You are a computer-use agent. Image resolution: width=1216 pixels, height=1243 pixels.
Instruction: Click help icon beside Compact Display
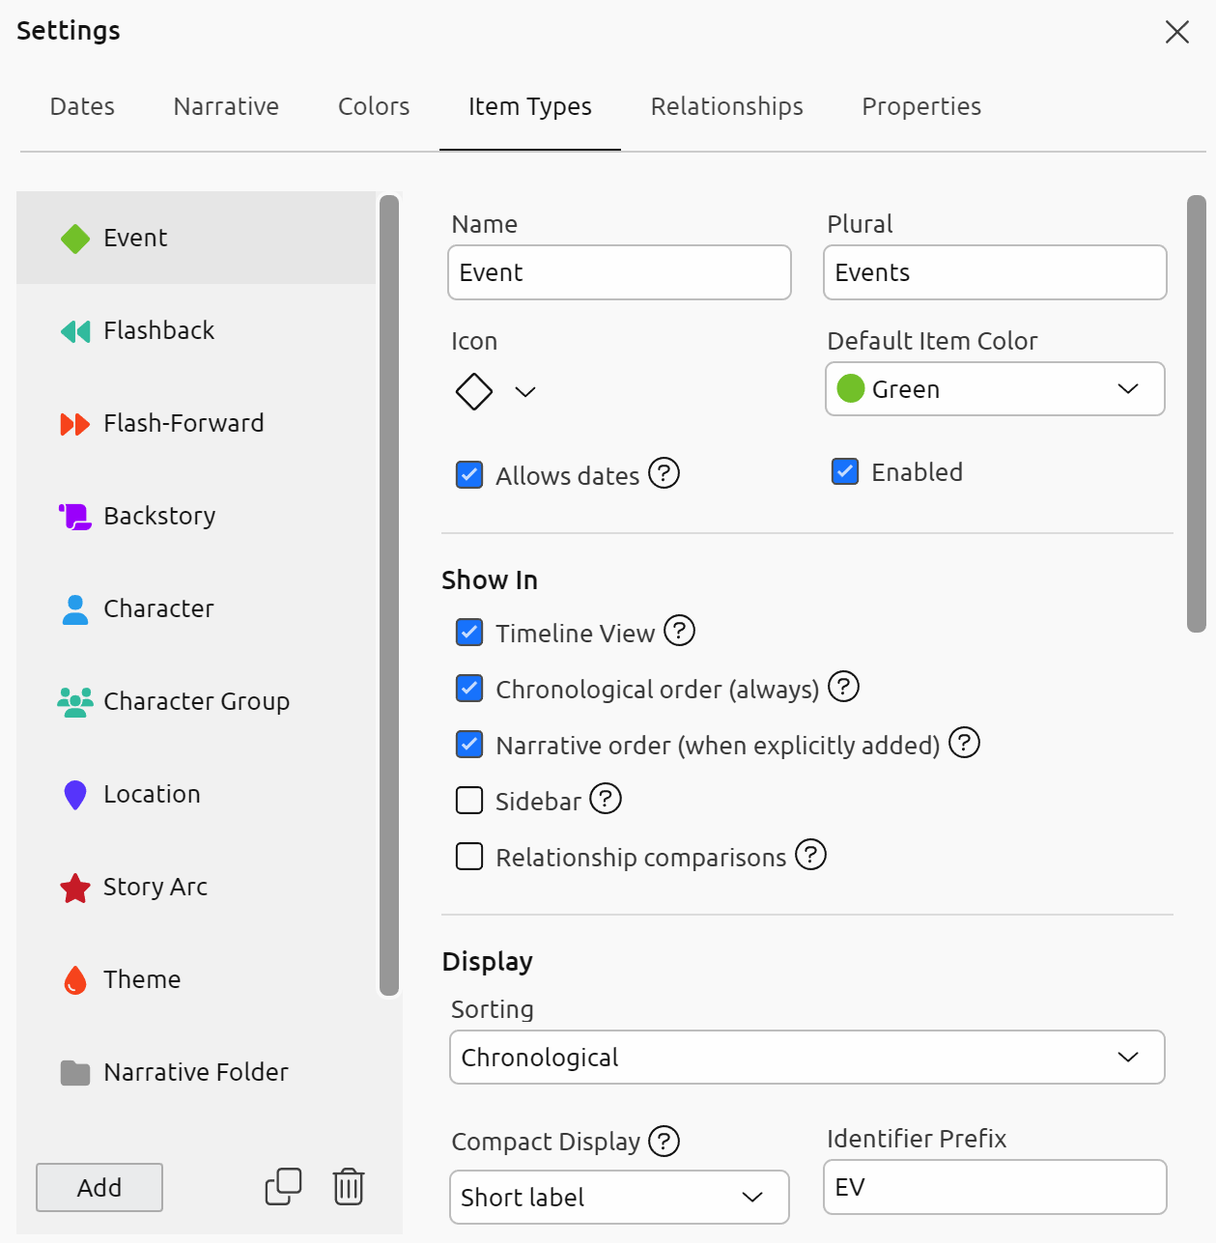click(x=664, y=1141)
